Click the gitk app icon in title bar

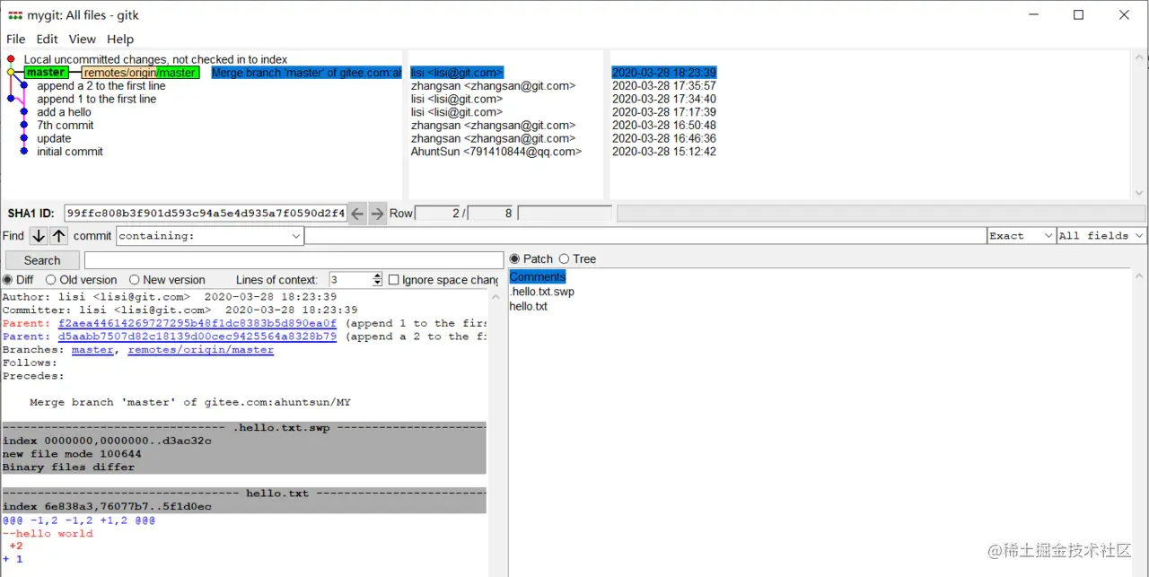(x=15, y=15)
